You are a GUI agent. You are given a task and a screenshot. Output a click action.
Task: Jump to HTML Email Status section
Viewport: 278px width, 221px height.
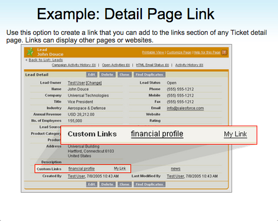152,65
